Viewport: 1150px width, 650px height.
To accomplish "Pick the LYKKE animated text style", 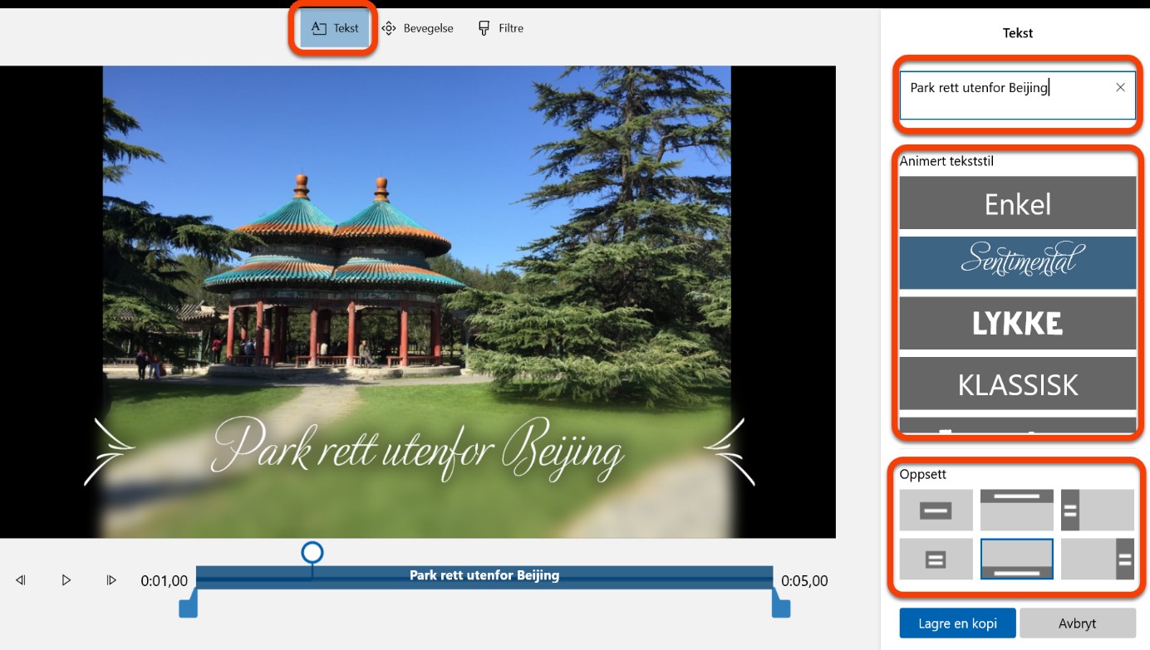I will (x=1017, y=323).
